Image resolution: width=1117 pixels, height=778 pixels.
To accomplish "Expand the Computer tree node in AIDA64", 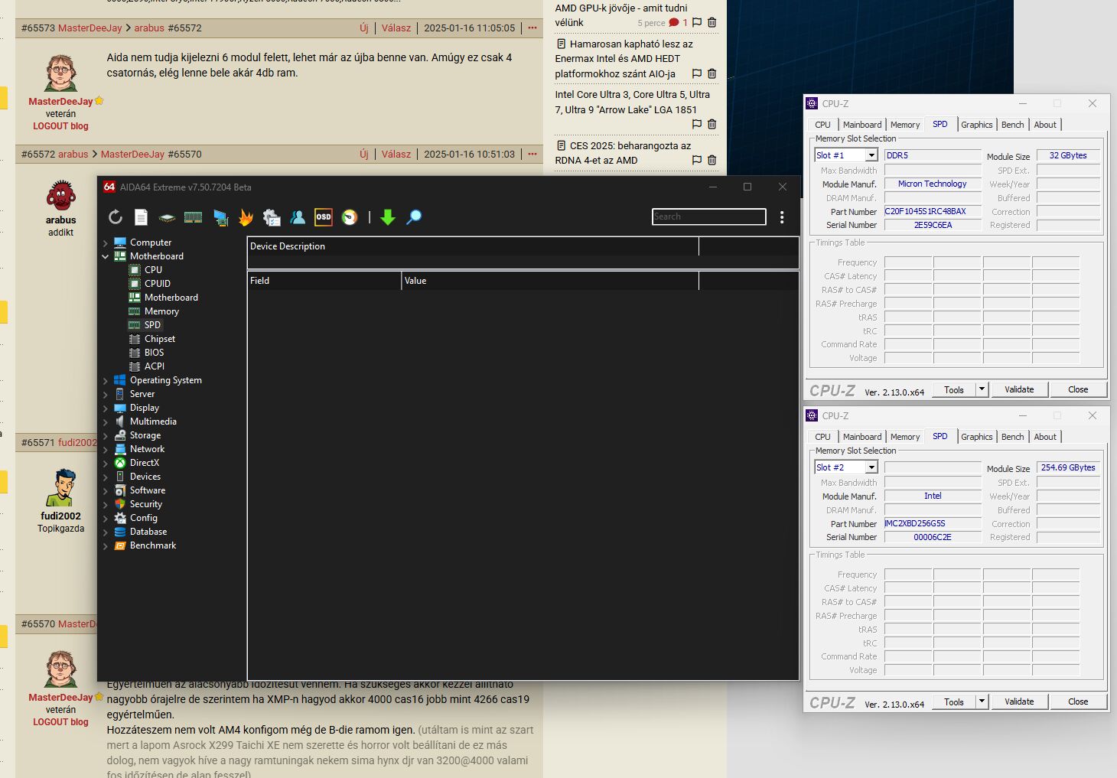I will click(x=106, y=243).
